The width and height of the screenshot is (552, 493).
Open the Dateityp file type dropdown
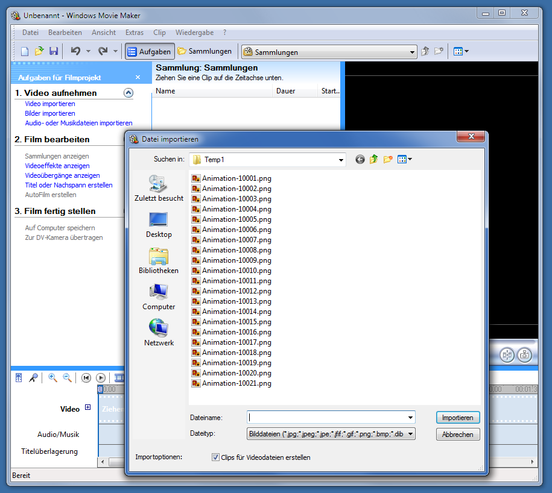[331, 434]
